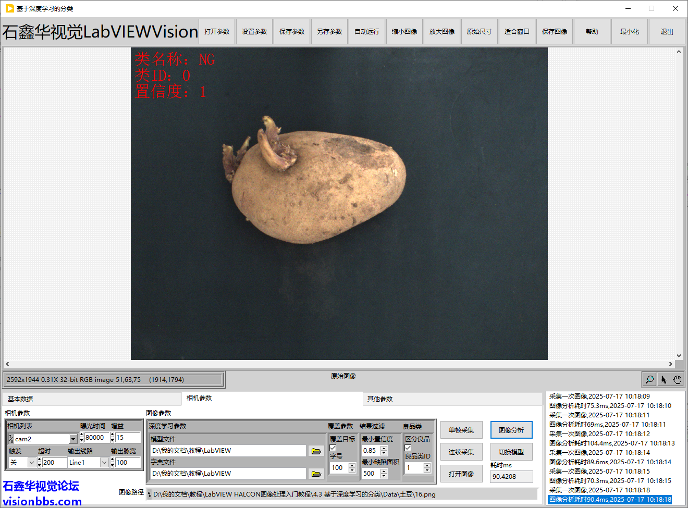This screenshot has width=688, height=508.
Task: Select the zoom magnifier tool
Action: (649, 379)
